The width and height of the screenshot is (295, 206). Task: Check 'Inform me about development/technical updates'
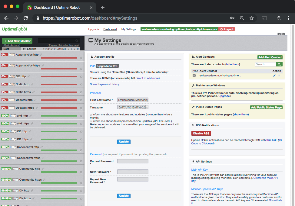point(91,121)
